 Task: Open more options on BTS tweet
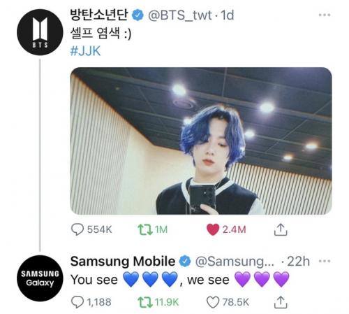pos(325,15)
